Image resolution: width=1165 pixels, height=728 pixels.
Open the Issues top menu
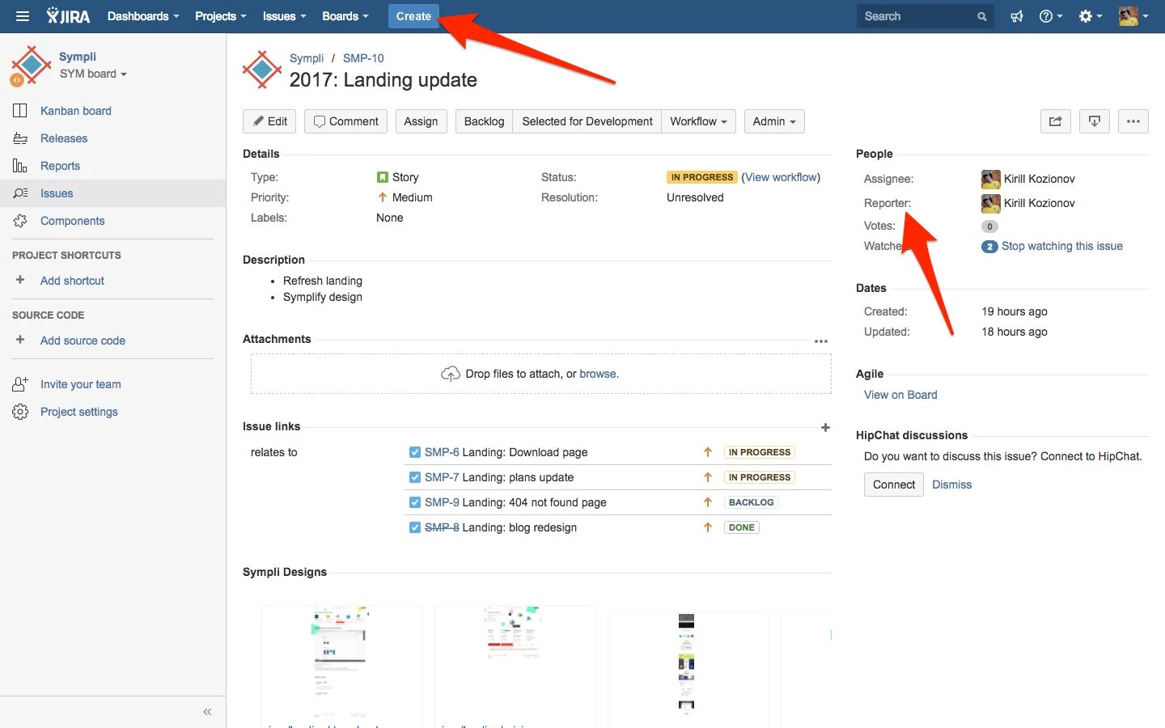[285, 16]
